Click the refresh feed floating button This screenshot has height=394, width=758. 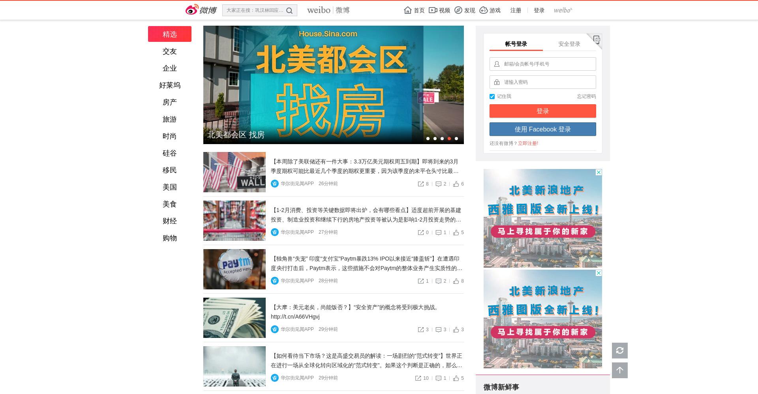620,351
